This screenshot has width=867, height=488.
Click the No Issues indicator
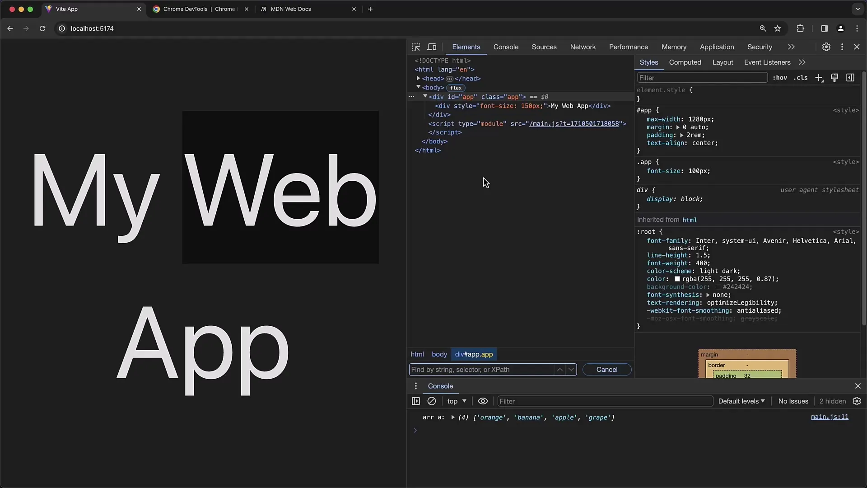[793, 401]
